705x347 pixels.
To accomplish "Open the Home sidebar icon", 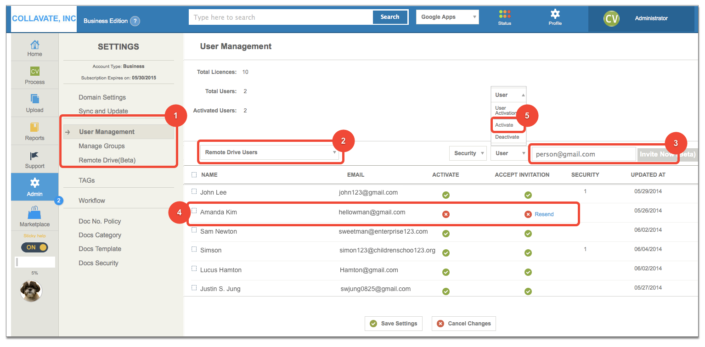I will (x=34, y=45).
